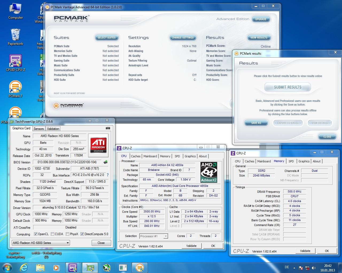The height and width of the screenshot is (273, 342).
Task: Click the GPU Clock 1000 MHz field
Action: coord(41,214)
